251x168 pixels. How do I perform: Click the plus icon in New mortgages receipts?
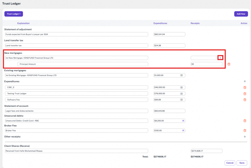click(x=220, y=58)
